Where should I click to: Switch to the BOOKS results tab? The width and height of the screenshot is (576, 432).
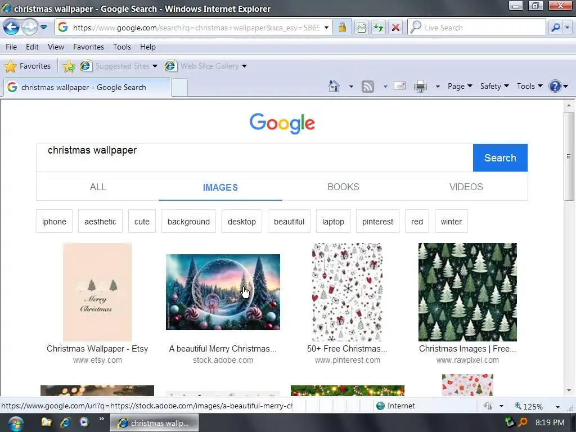click(x=343, y=187)
